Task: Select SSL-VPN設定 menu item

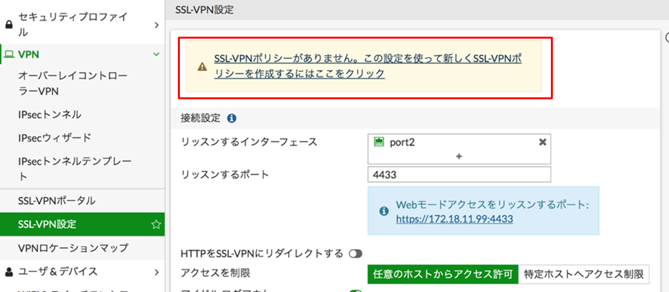Action: tap(82, 225)
